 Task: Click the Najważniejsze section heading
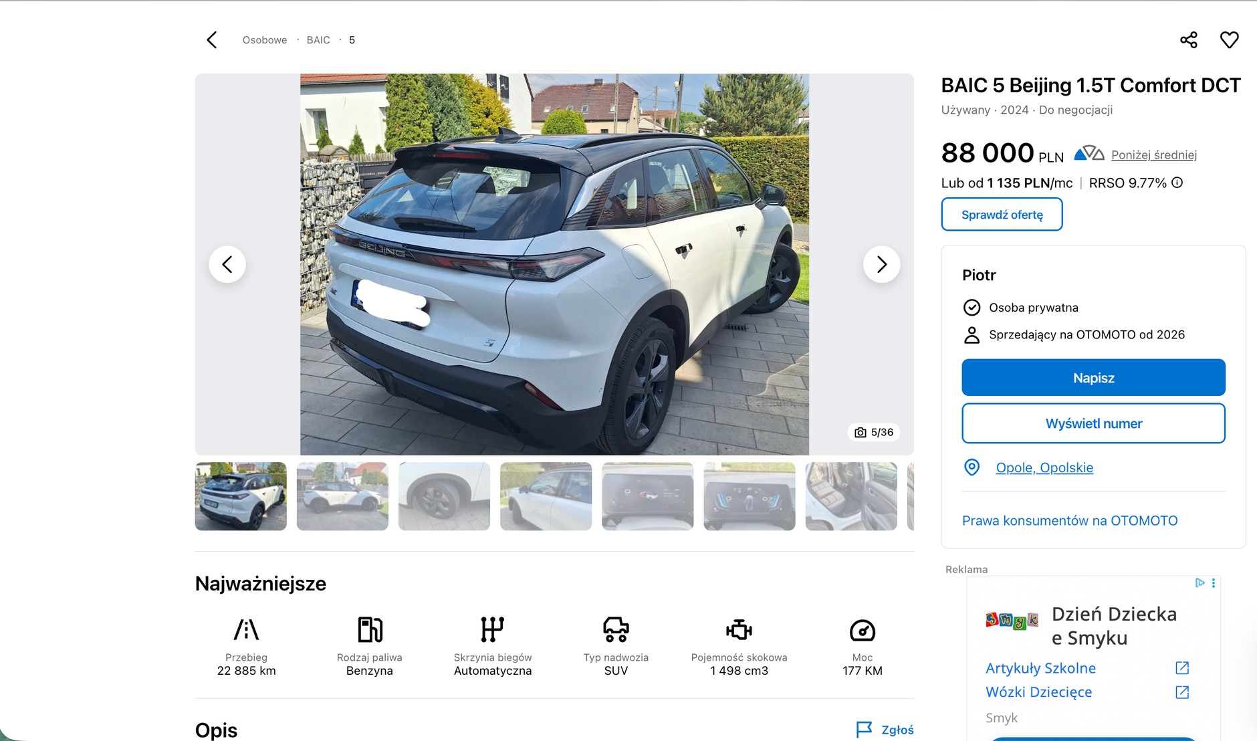tap(261, 584)
